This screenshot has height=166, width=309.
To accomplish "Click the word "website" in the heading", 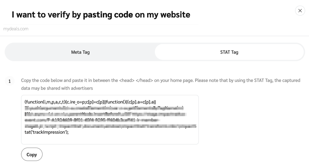I will pos(172,15).
